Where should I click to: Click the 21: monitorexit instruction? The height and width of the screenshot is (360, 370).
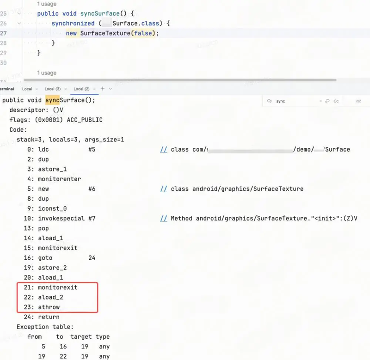click(x=50, y=287)
